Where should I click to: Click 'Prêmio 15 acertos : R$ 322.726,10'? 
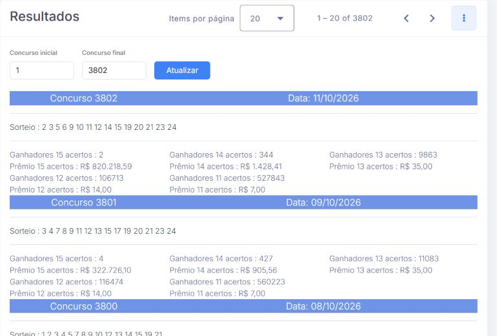(x=70, y=270)
